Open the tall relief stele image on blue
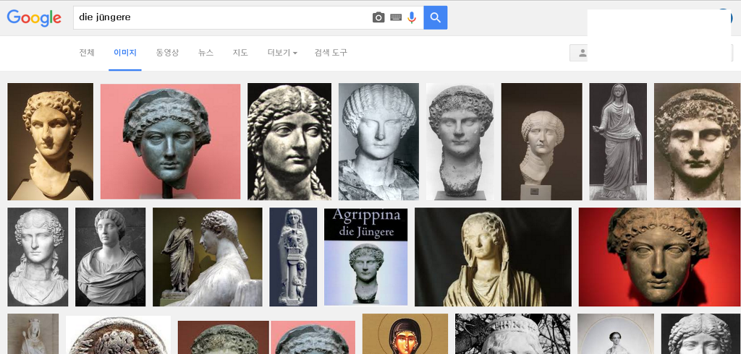 click(293, 256)
